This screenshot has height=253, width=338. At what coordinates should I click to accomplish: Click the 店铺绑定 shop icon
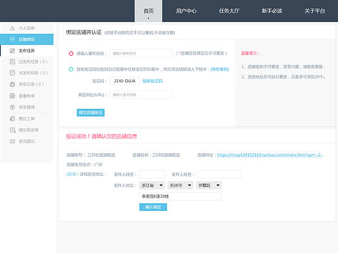(x=12, y=40)
